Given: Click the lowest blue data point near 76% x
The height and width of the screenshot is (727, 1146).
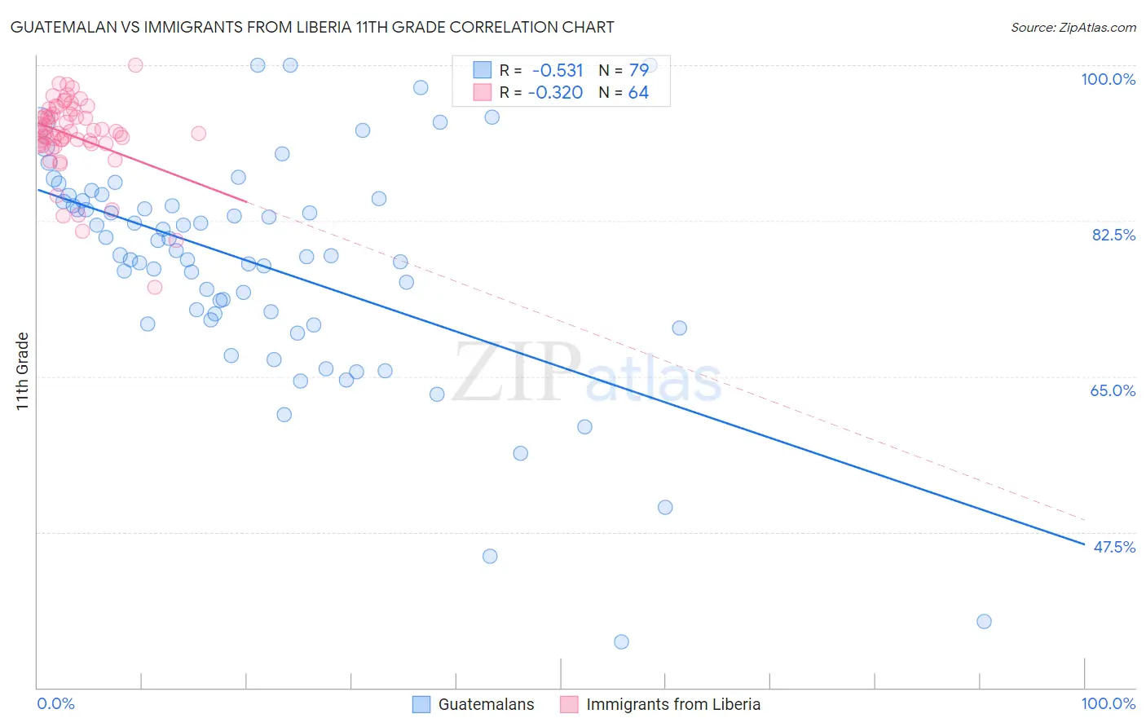Looking at the screenshot, I should tap(621, 641).
